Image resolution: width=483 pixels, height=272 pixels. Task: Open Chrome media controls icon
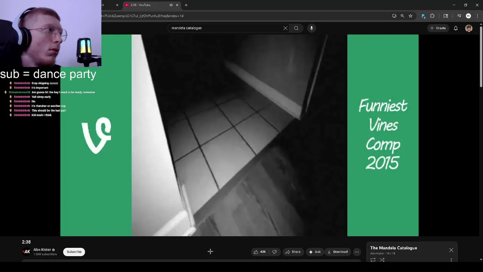click(x=459, y=16)
